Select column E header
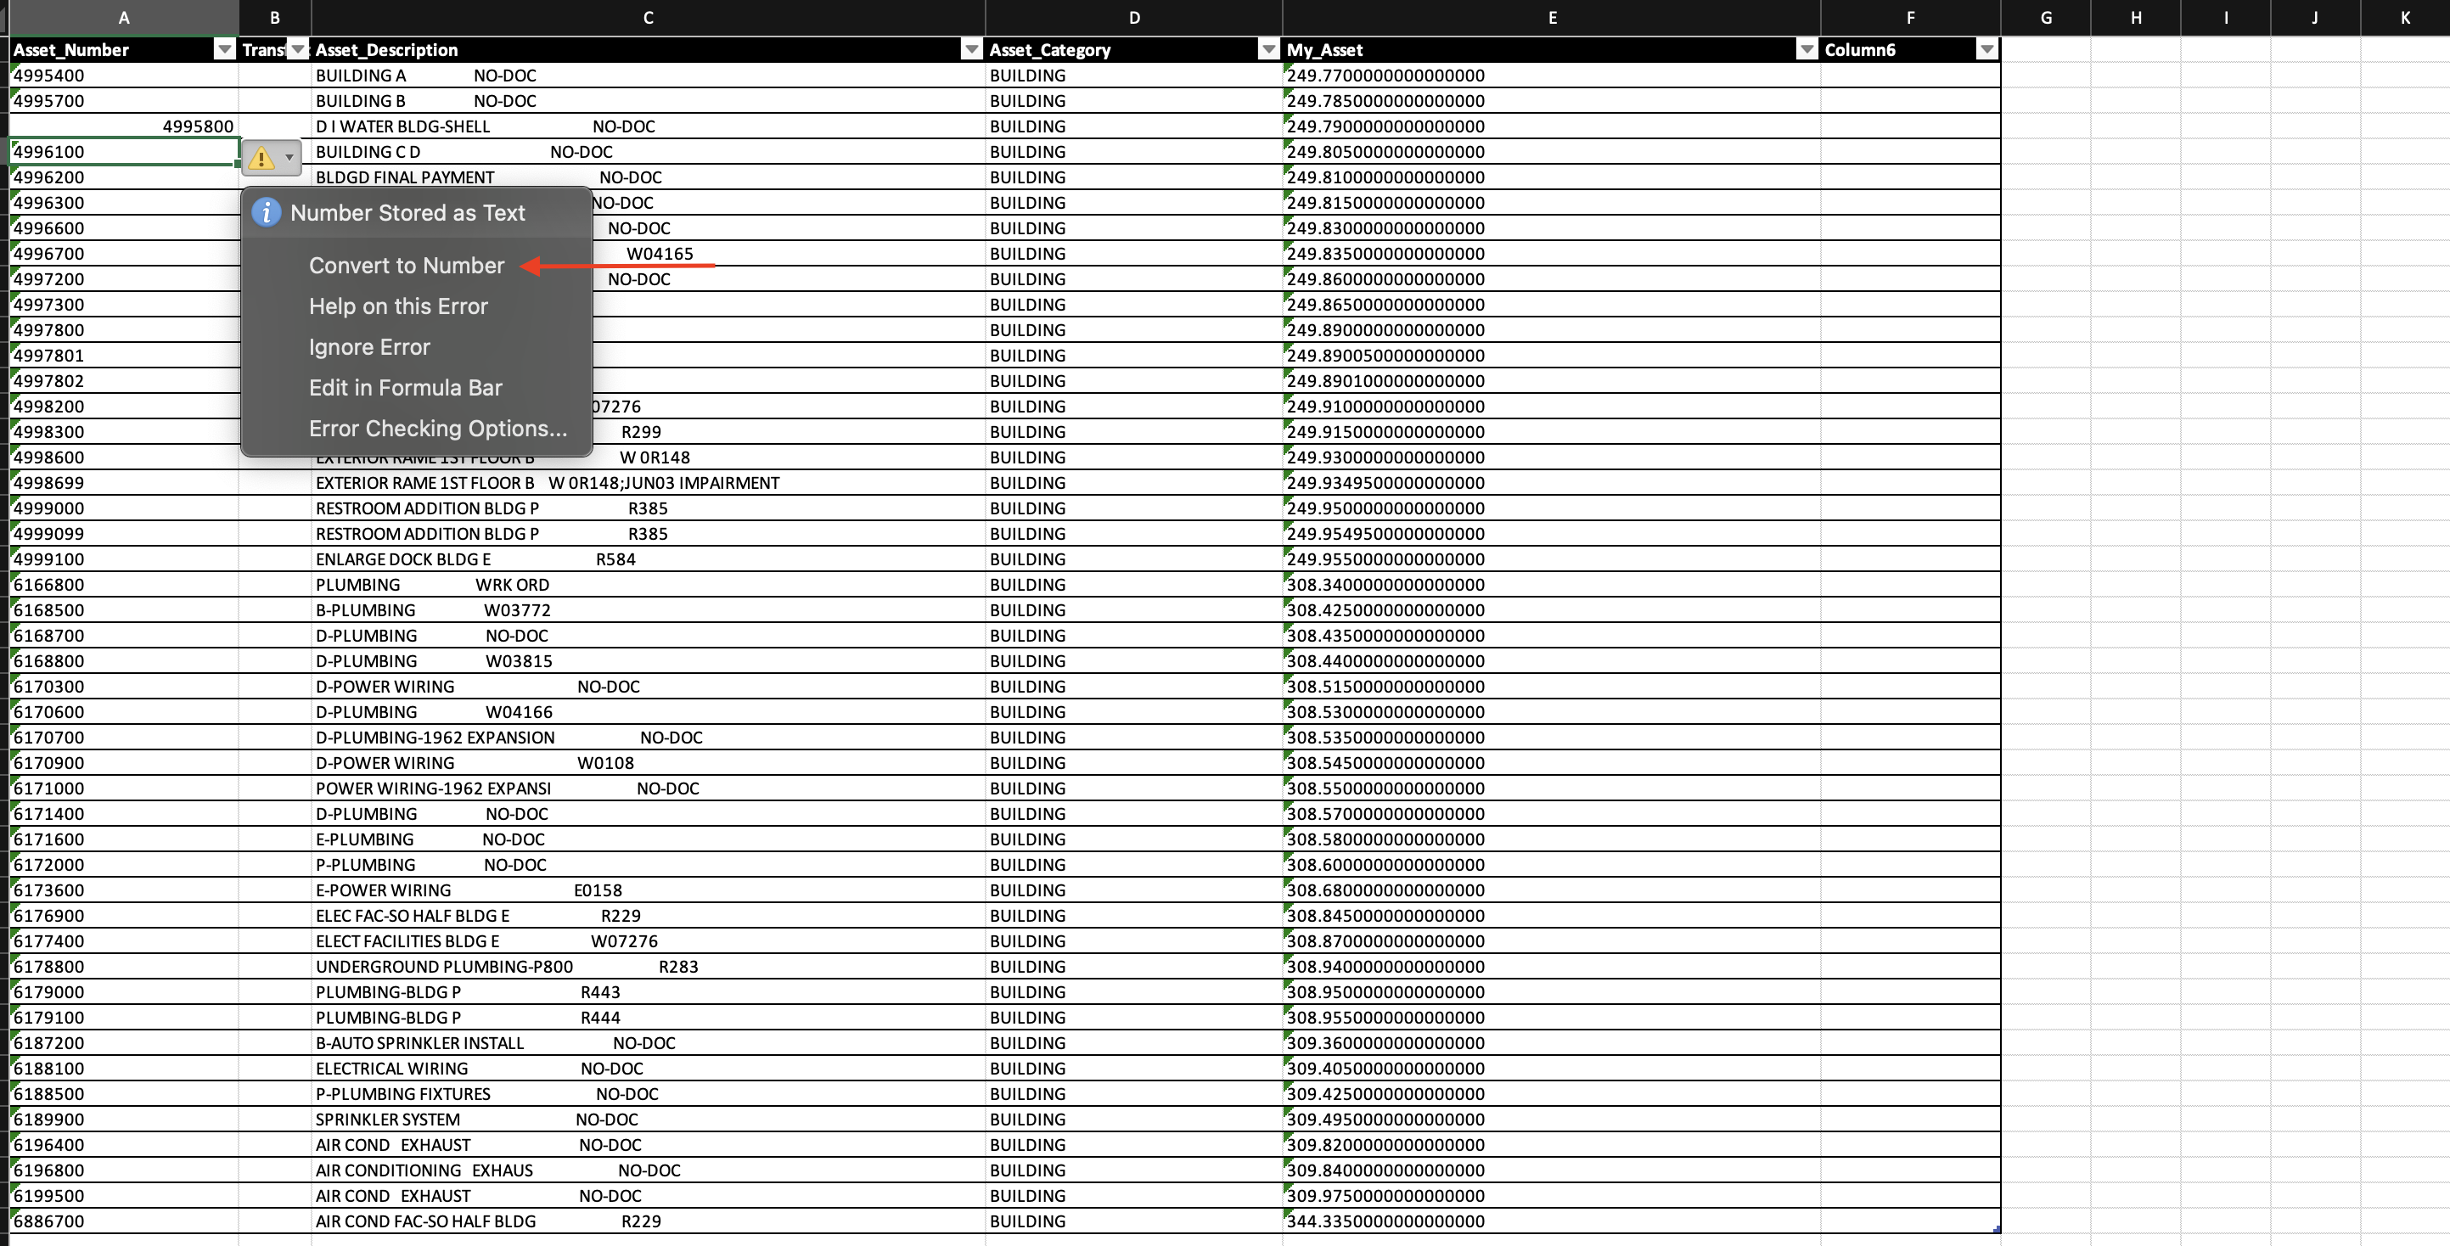Image resolution: width=2450 pixels, height=1246 pixels. click(1551, 17)
